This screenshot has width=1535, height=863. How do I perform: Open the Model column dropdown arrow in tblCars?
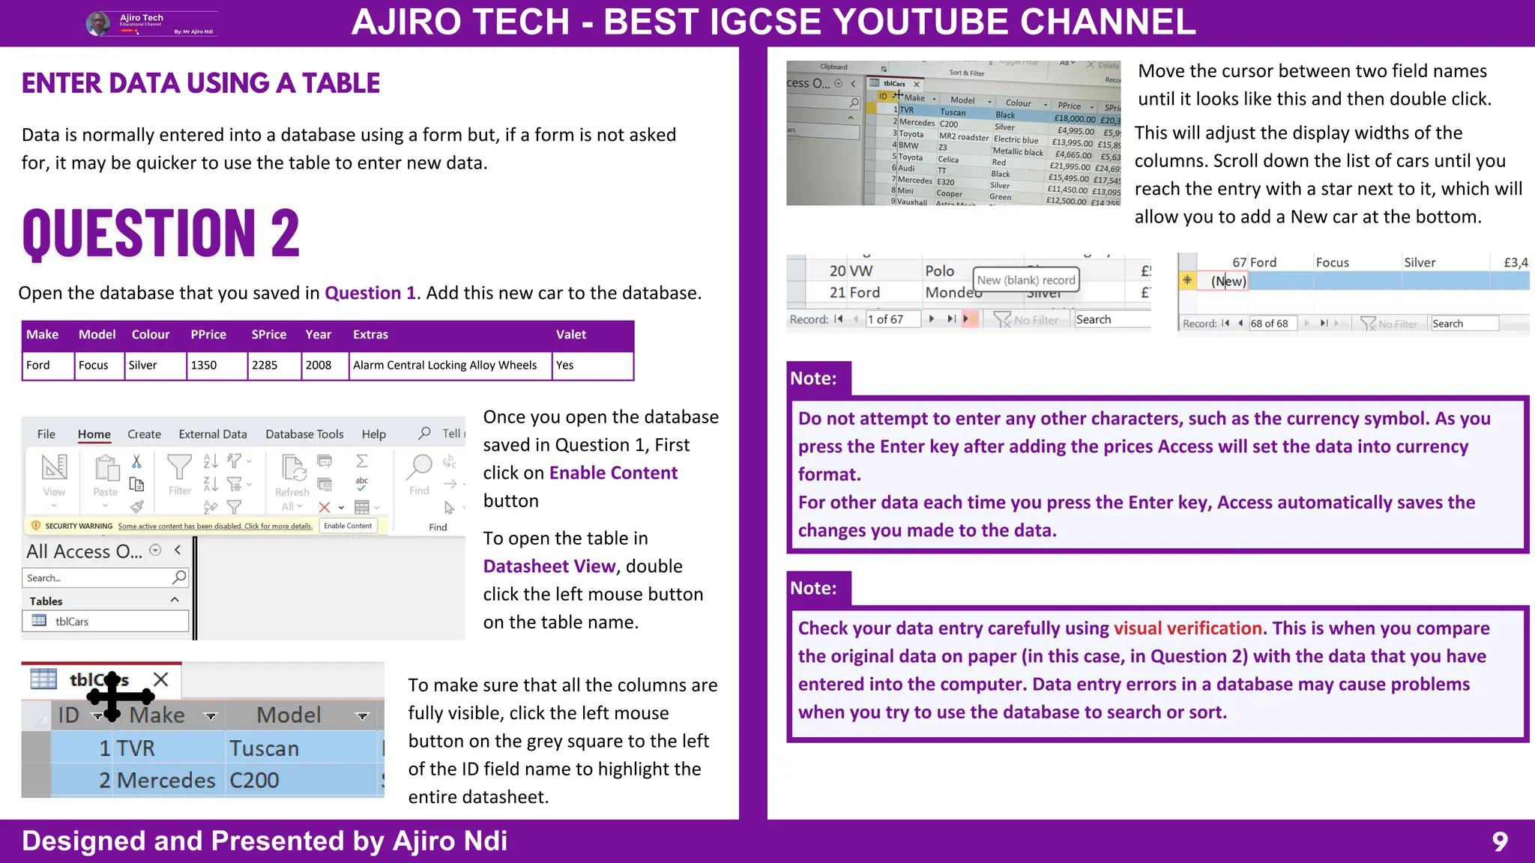coord(363,715)
